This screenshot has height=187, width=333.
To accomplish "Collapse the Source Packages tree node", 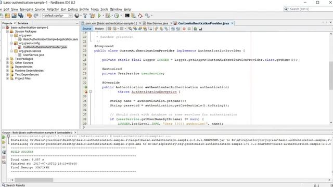I will [7, 31].
